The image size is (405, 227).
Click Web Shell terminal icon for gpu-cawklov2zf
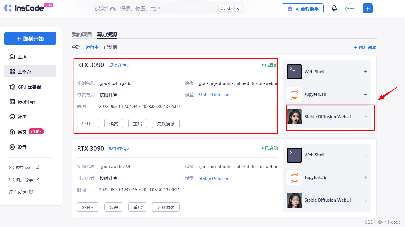coord(294,155)
